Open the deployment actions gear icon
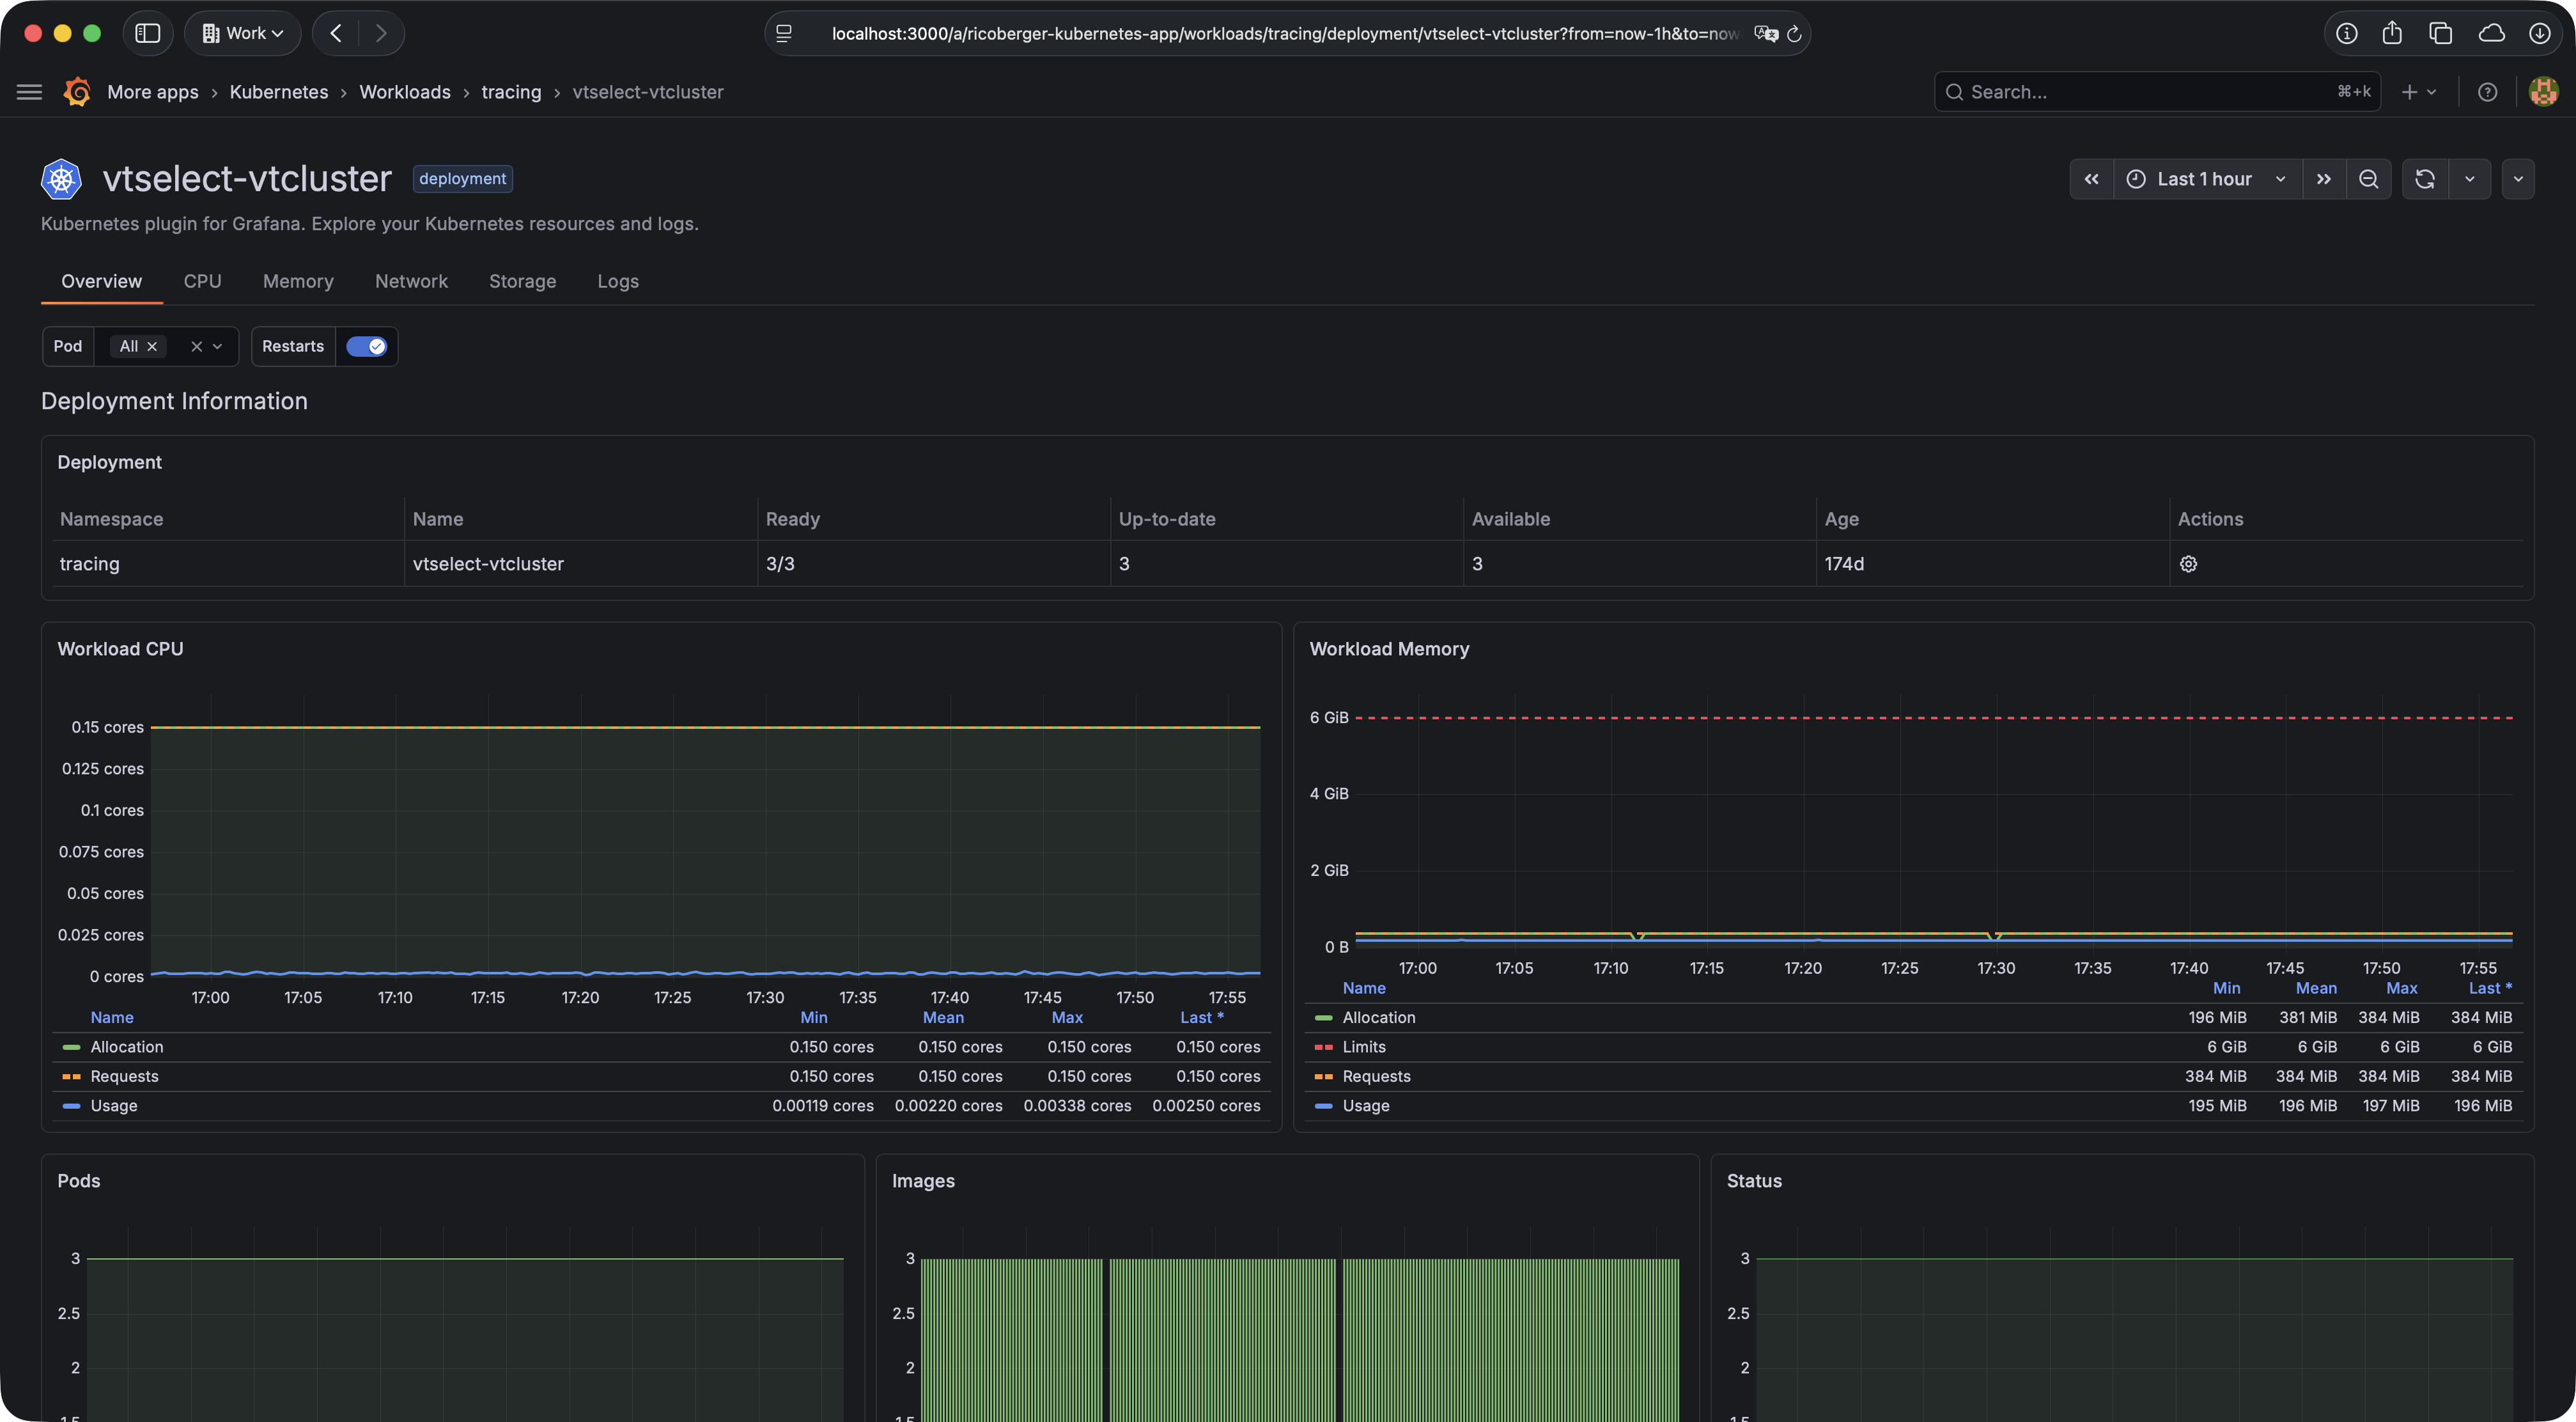The width and height of the screenshot is (2576, 1422). click(2188, 564)
